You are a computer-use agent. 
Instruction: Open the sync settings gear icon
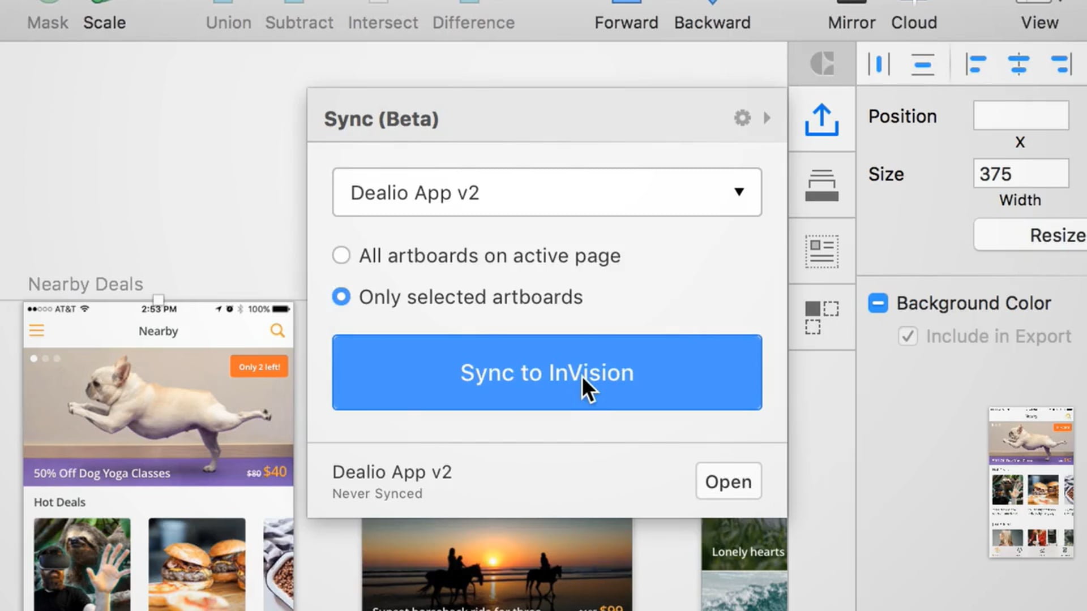click(742, 117)
